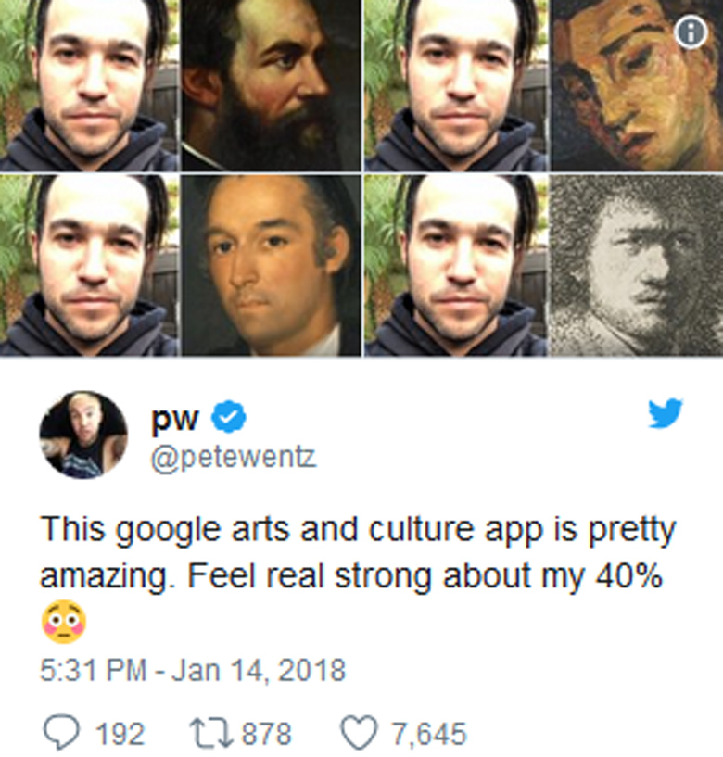Open the portrait with white collar painting
The image size is (723, 757).
pyautogui.click(x=271, y=266)
